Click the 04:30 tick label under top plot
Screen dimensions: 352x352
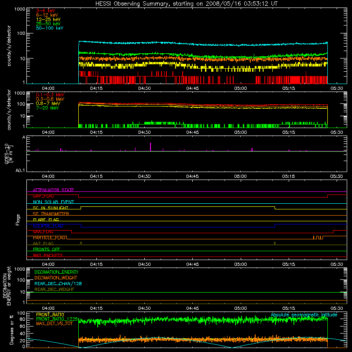144,88
